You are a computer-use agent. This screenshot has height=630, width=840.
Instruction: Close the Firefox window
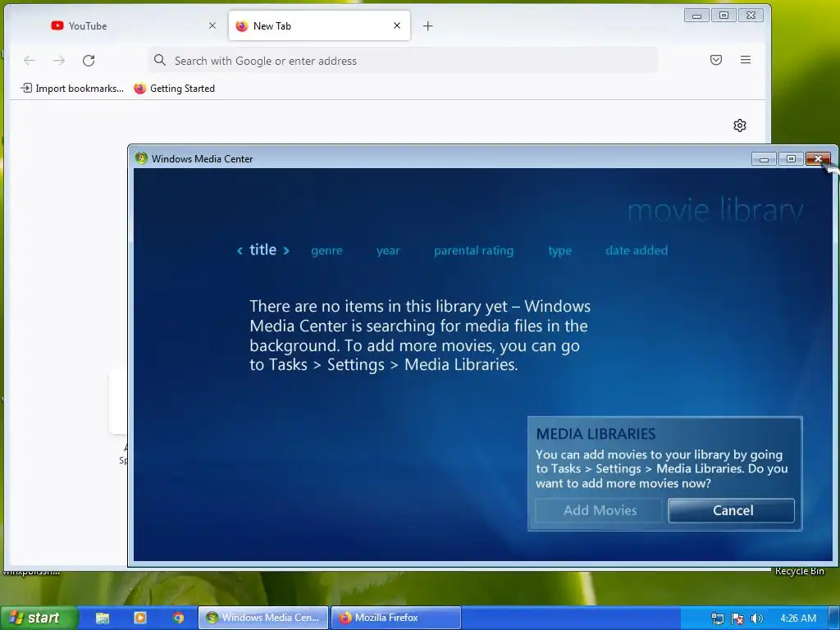point(751,15)
